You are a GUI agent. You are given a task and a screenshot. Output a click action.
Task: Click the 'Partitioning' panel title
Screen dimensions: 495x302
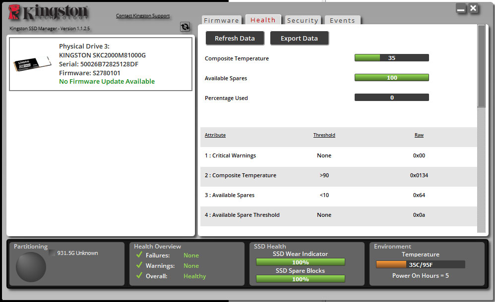[x=31, y=247]
